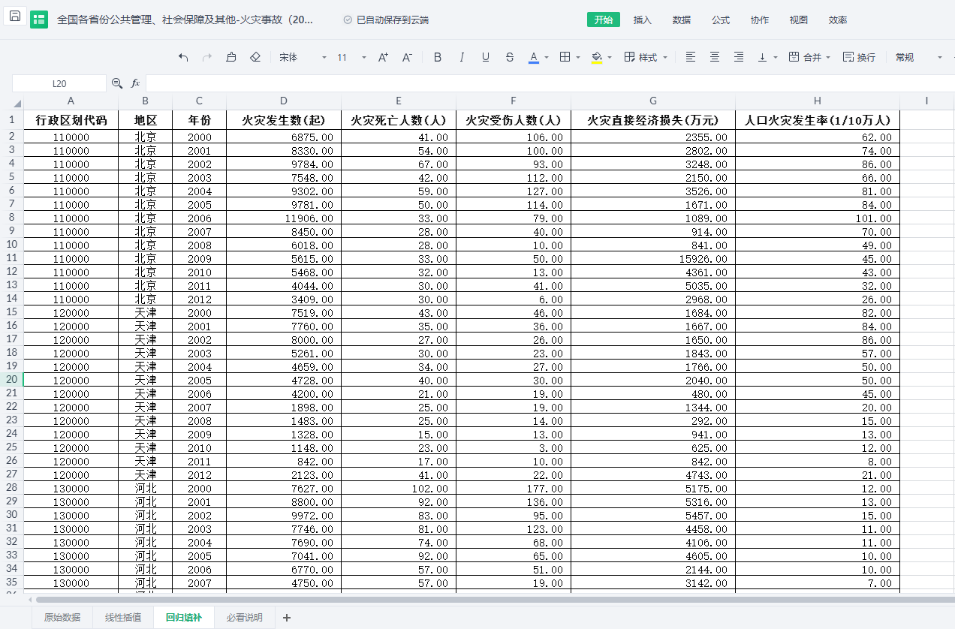Click the cell borders icon

click(x=565, y=57)
